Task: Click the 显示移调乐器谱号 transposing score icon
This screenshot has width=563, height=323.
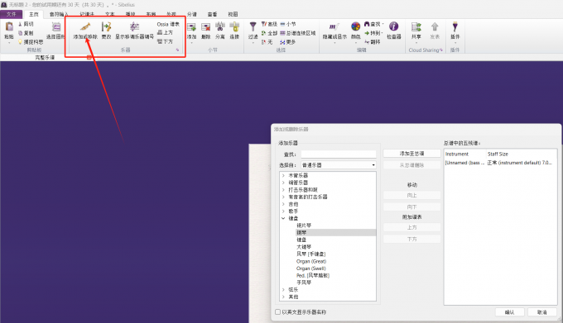Action: click(135, 27)
